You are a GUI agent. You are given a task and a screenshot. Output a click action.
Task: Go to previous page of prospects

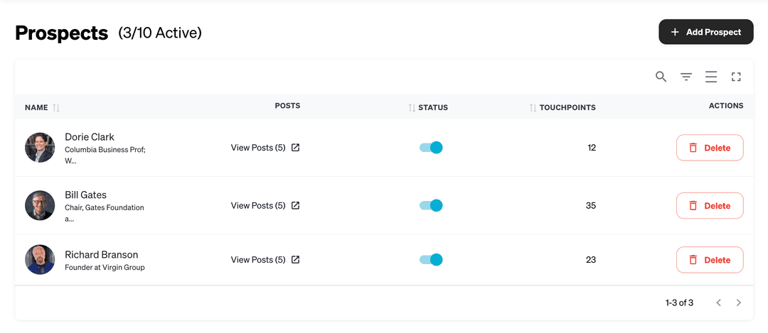(718, 303)
